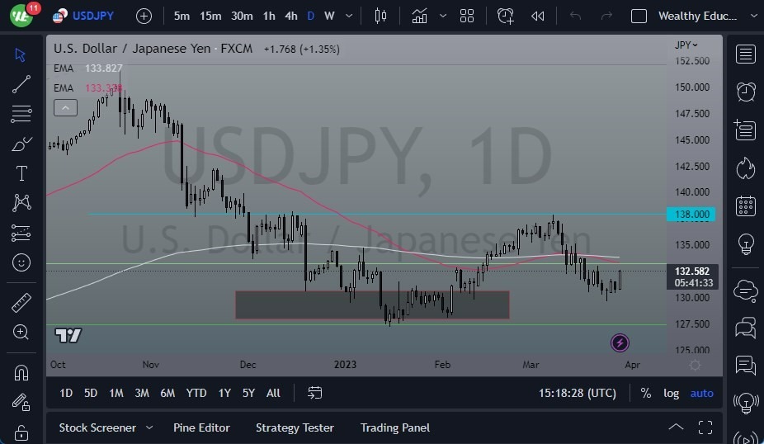The image size is (764, 444).
Task: Start bar replay mode
Action: pyautogui.click(x=537, y=16)
